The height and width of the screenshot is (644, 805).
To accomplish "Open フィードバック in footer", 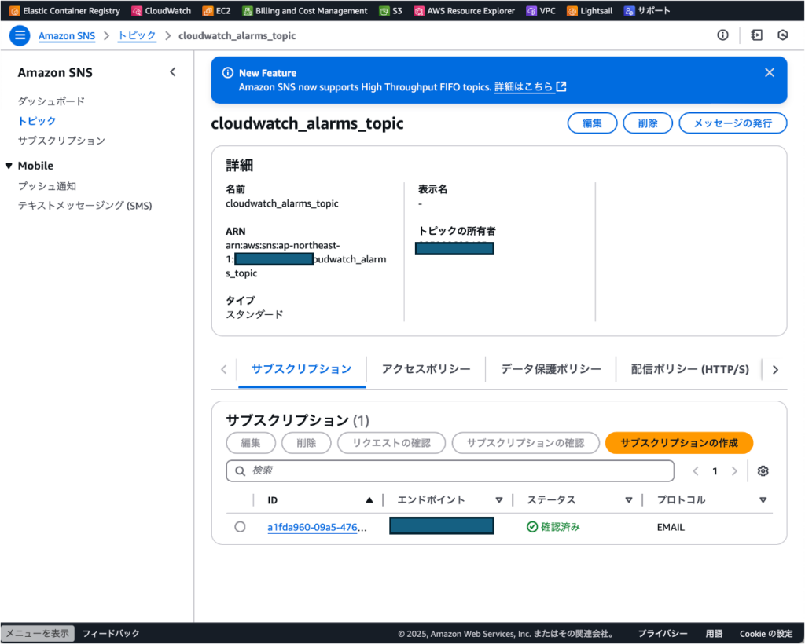I will point(111,633).
